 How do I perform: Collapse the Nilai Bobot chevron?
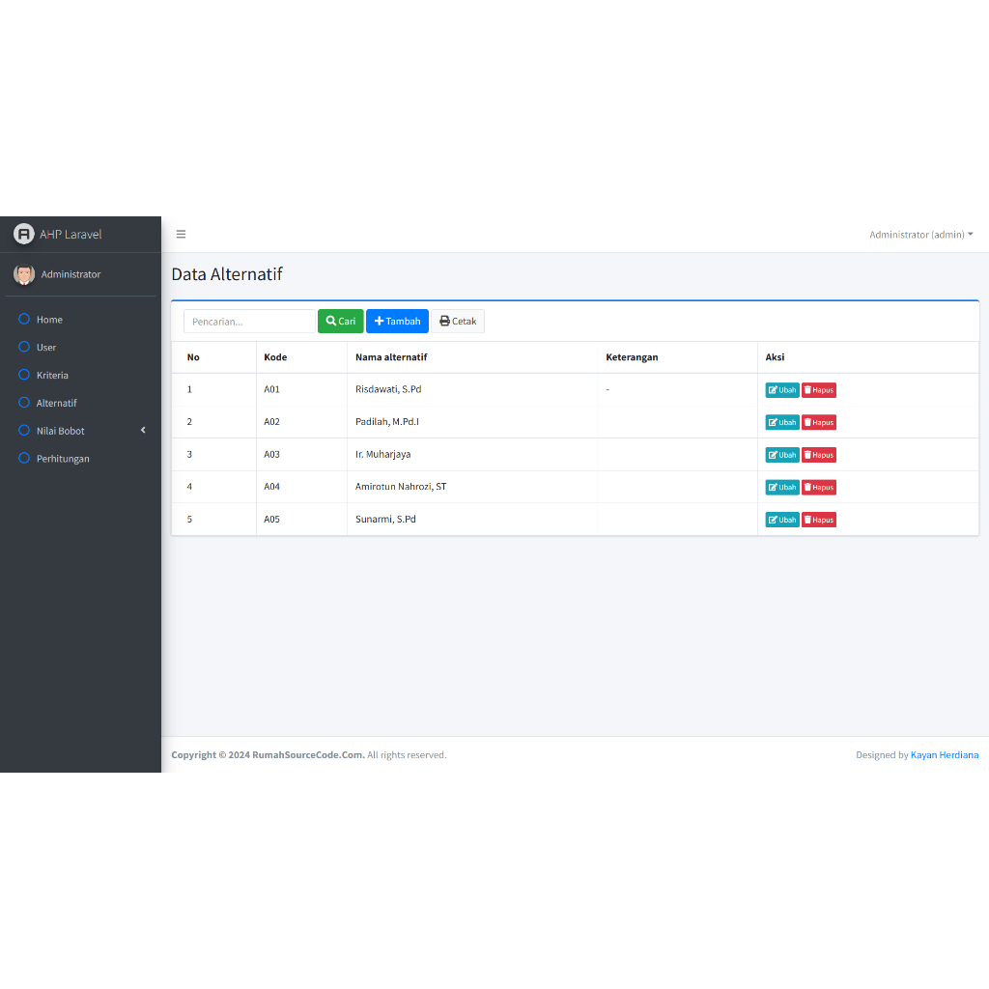(143, 431)
